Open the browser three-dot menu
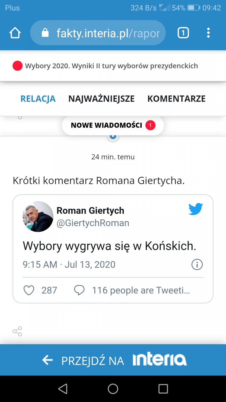226x402 pixels. coord(208,33)
